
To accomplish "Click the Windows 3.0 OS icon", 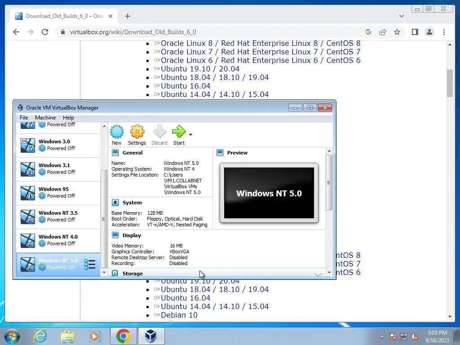I will tap(28, 146).
